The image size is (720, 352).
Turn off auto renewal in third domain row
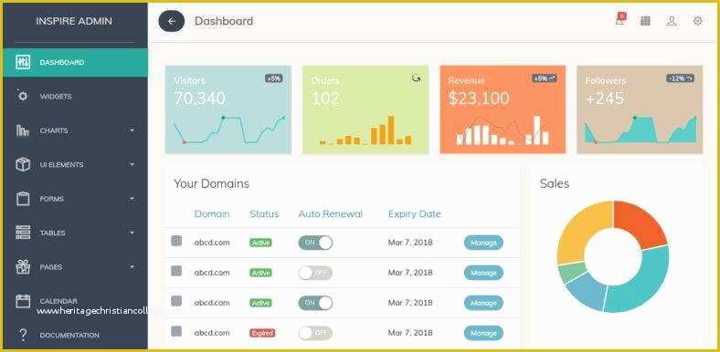point(315,303)
